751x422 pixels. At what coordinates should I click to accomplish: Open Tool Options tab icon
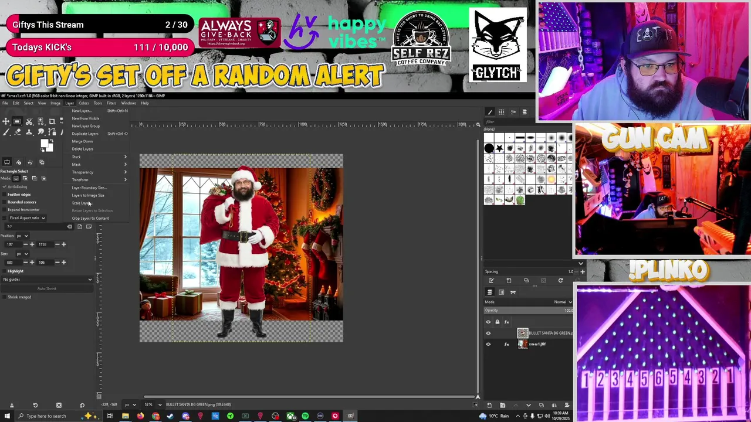click(x=7, y=162)
